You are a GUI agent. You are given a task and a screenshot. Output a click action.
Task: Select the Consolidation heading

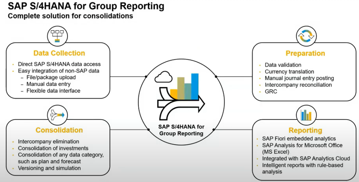click(x=59, y=130)
